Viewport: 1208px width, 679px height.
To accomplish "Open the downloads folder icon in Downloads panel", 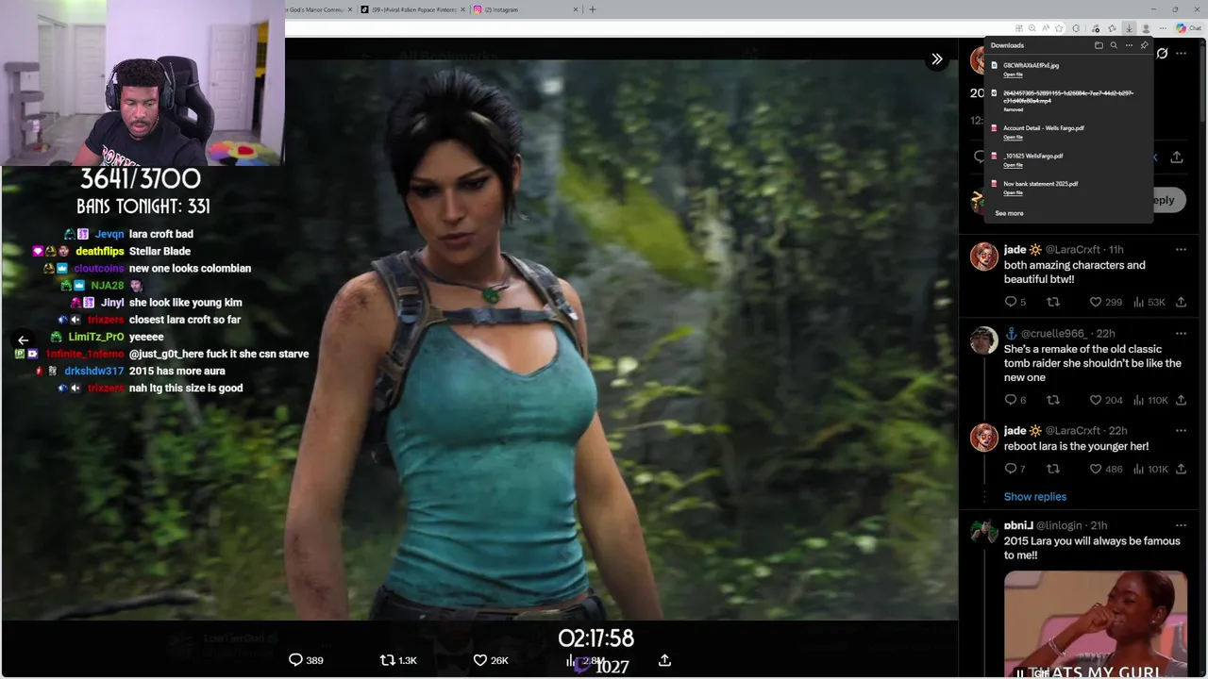I will (x=1099, y=45).
